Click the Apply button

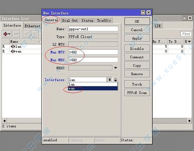click(137, 38)
